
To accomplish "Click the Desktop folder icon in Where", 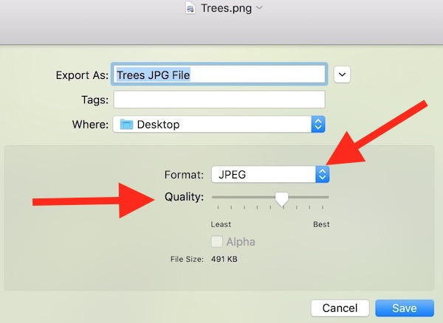I will (126, 125).
